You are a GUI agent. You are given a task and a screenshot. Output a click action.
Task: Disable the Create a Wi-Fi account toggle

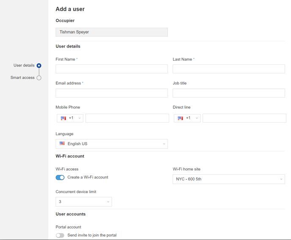60,178
